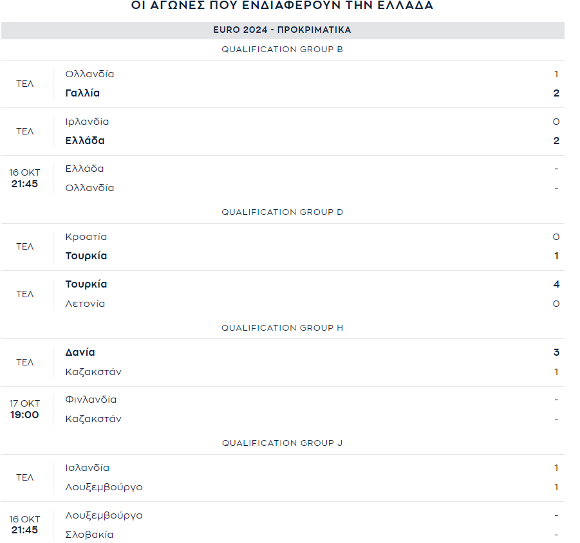580x543 pixels.
Task: Open the Qualification Group H heading
Action: (x=282, y=328)
